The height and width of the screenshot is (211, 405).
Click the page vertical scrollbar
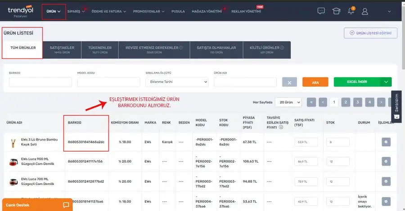pyautogui.click(x=404, y=39)
